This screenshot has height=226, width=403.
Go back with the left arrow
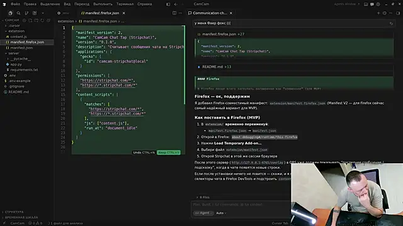coord(176,4)
